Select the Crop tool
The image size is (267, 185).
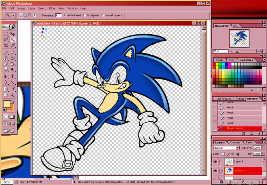coord(6,45)
